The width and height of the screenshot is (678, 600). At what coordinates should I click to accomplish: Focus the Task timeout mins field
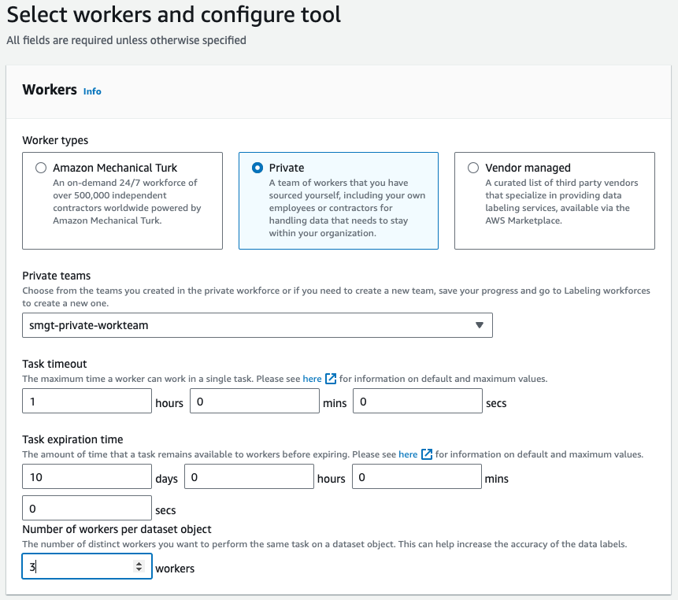(x=254, y=402)
